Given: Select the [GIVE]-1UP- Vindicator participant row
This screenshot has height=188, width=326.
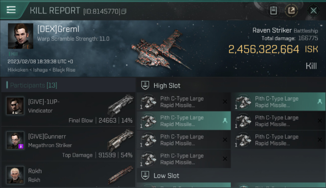Looking at the screenshot, I should coord(68,109).
